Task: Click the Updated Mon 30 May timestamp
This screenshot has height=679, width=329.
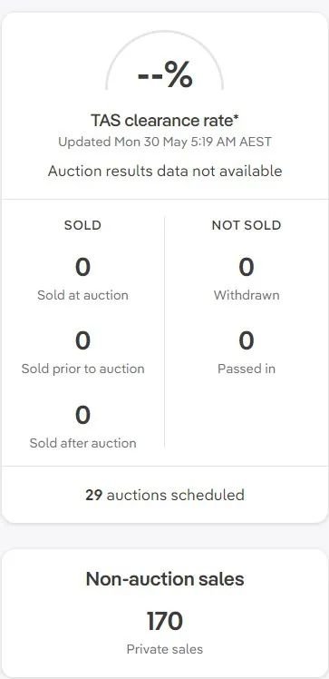Action: click(x=165, y=142)
